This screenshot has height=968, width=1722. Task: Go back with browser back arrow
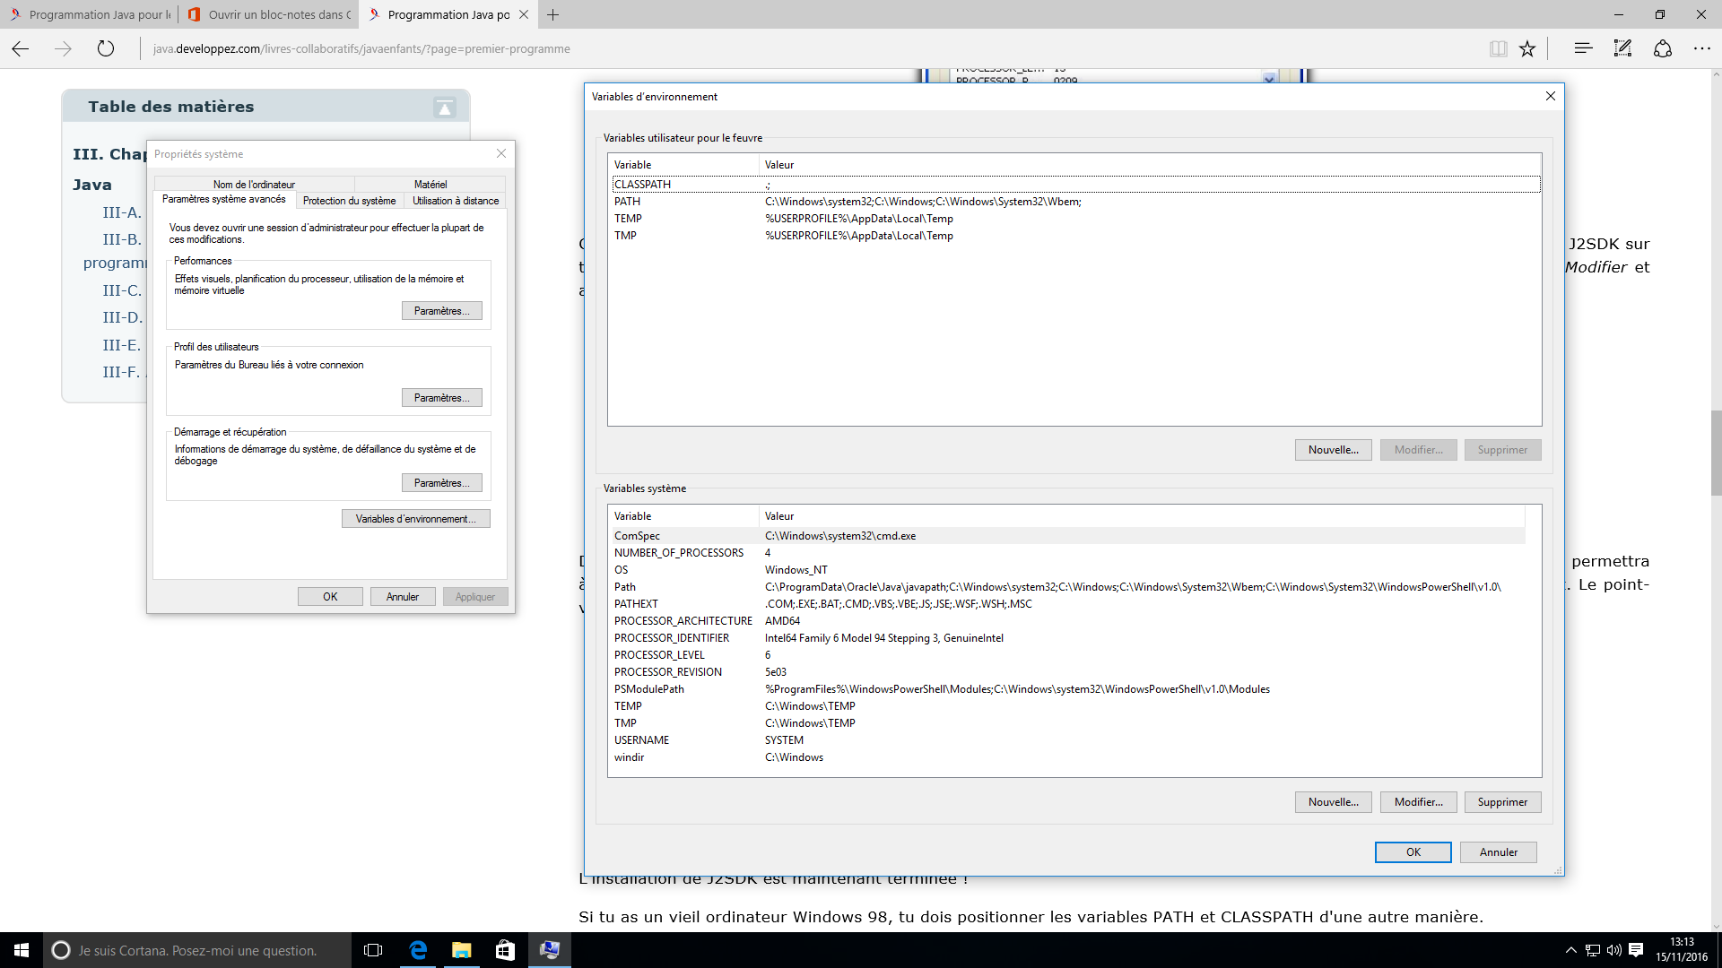21,49
